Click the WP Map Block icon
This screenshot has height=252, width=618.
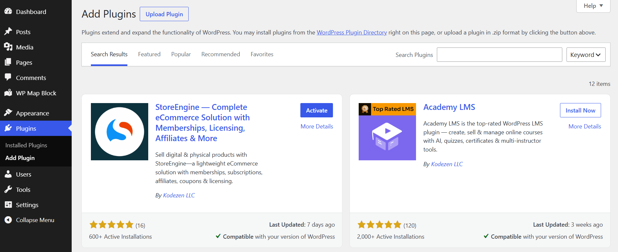(8, 93)
